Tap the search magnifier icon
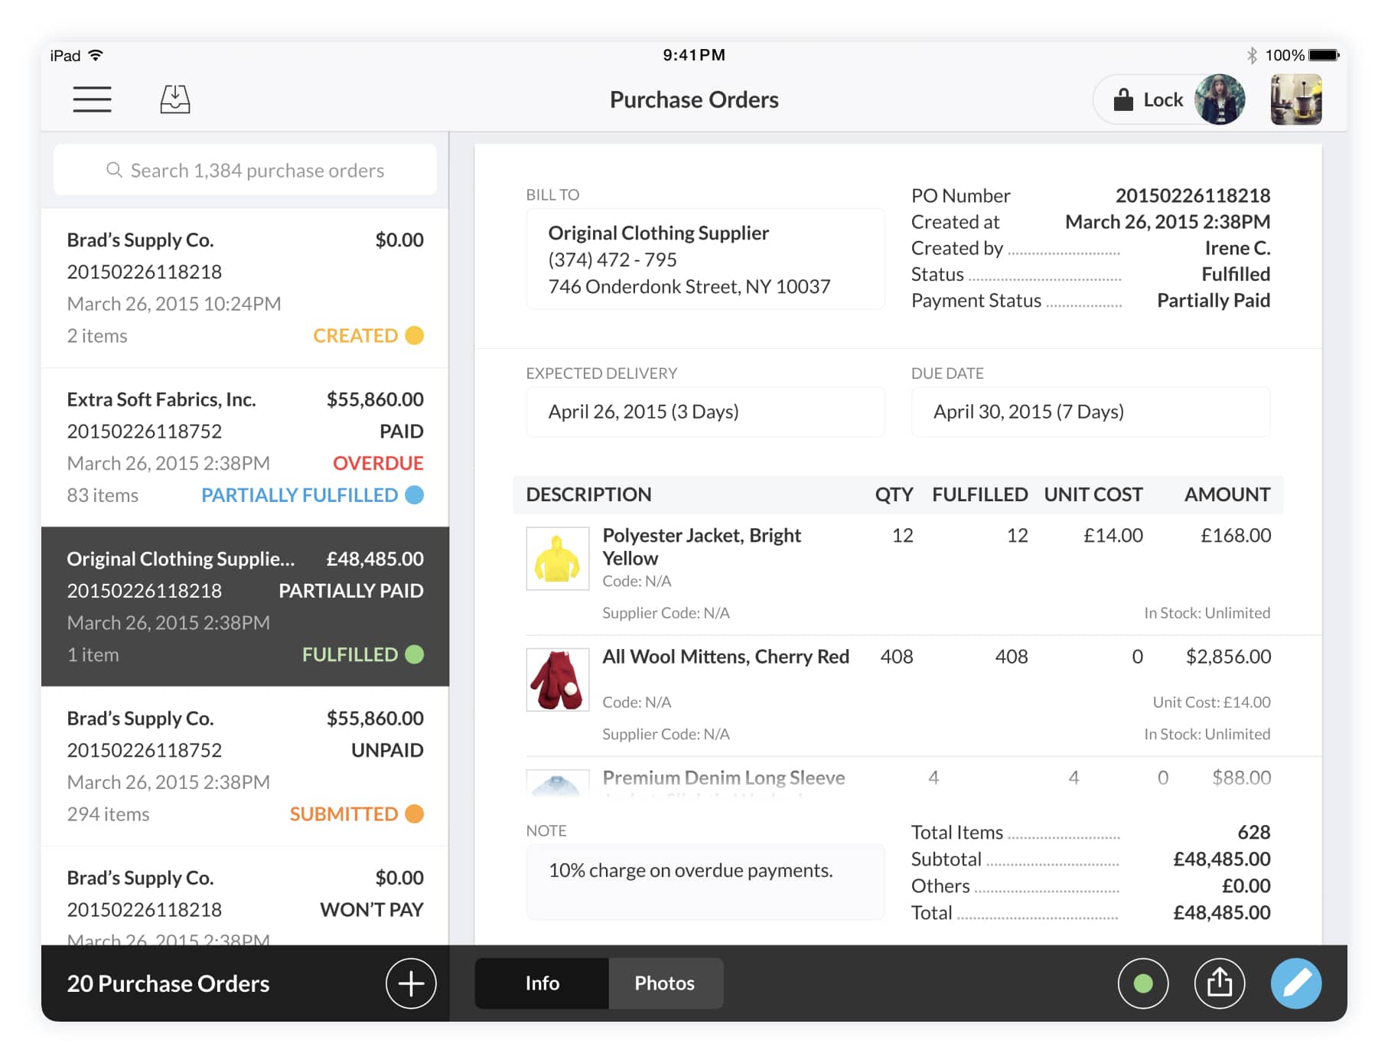 (x=113, y=169)
